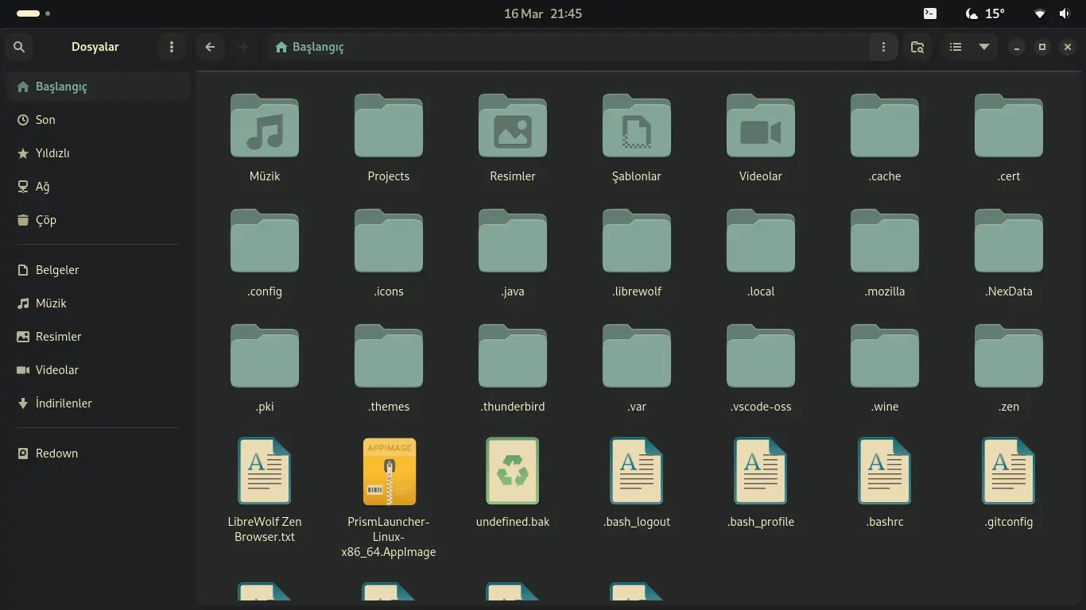Select the LibreWolf Zen Browser.txt file icon

click(265, 471)
